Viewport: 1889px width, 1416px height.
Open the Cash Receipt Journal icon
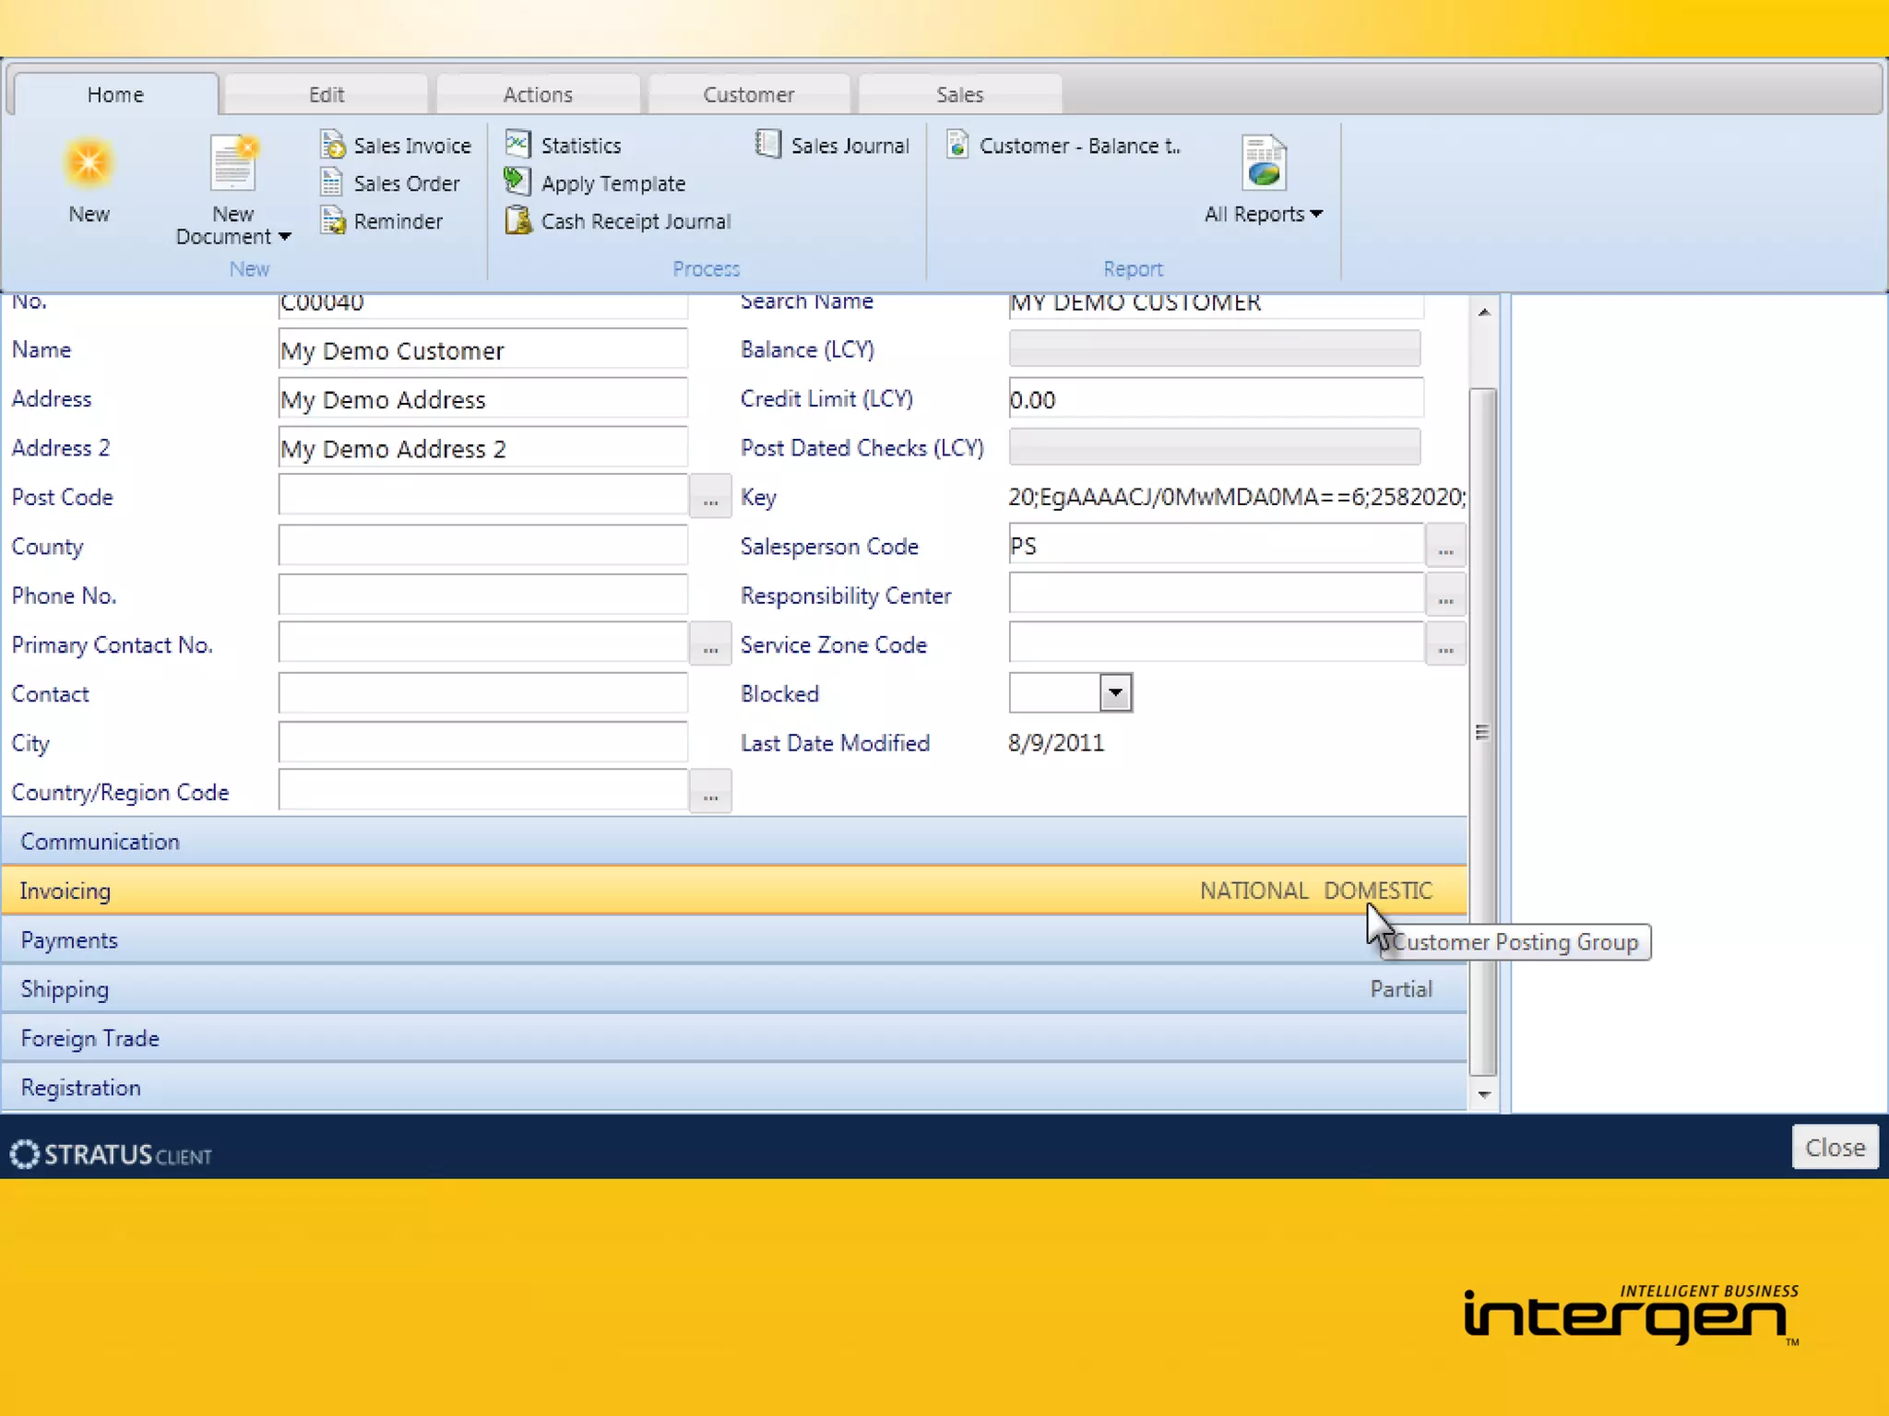click(x=517, y=220)
